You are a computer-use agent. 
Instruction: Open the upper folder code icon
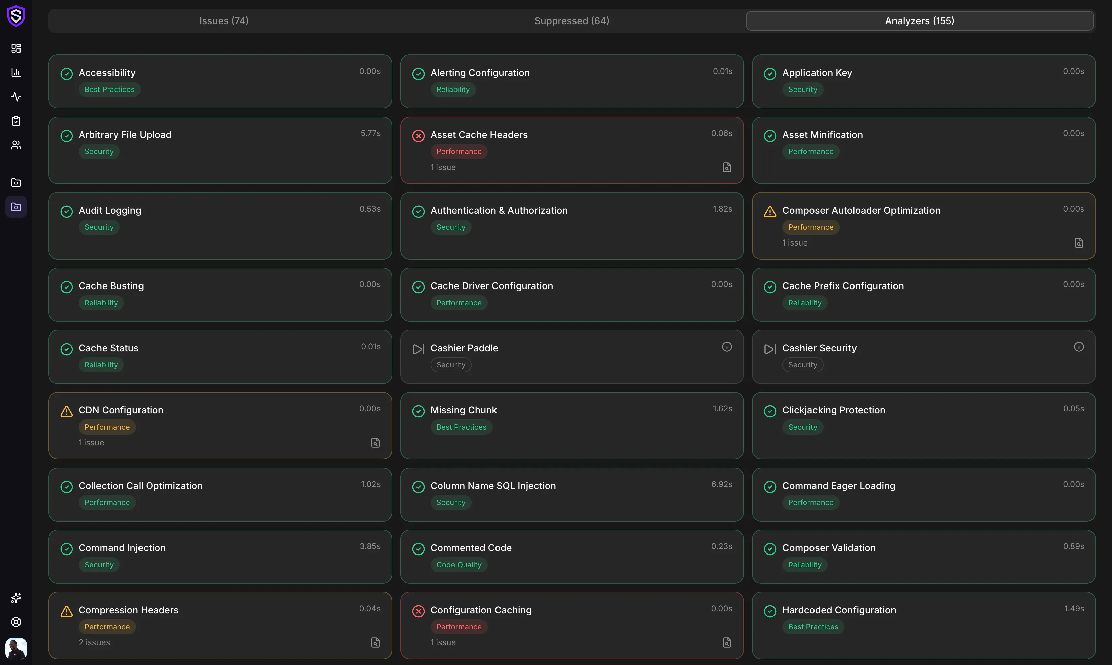pos(16,182)
